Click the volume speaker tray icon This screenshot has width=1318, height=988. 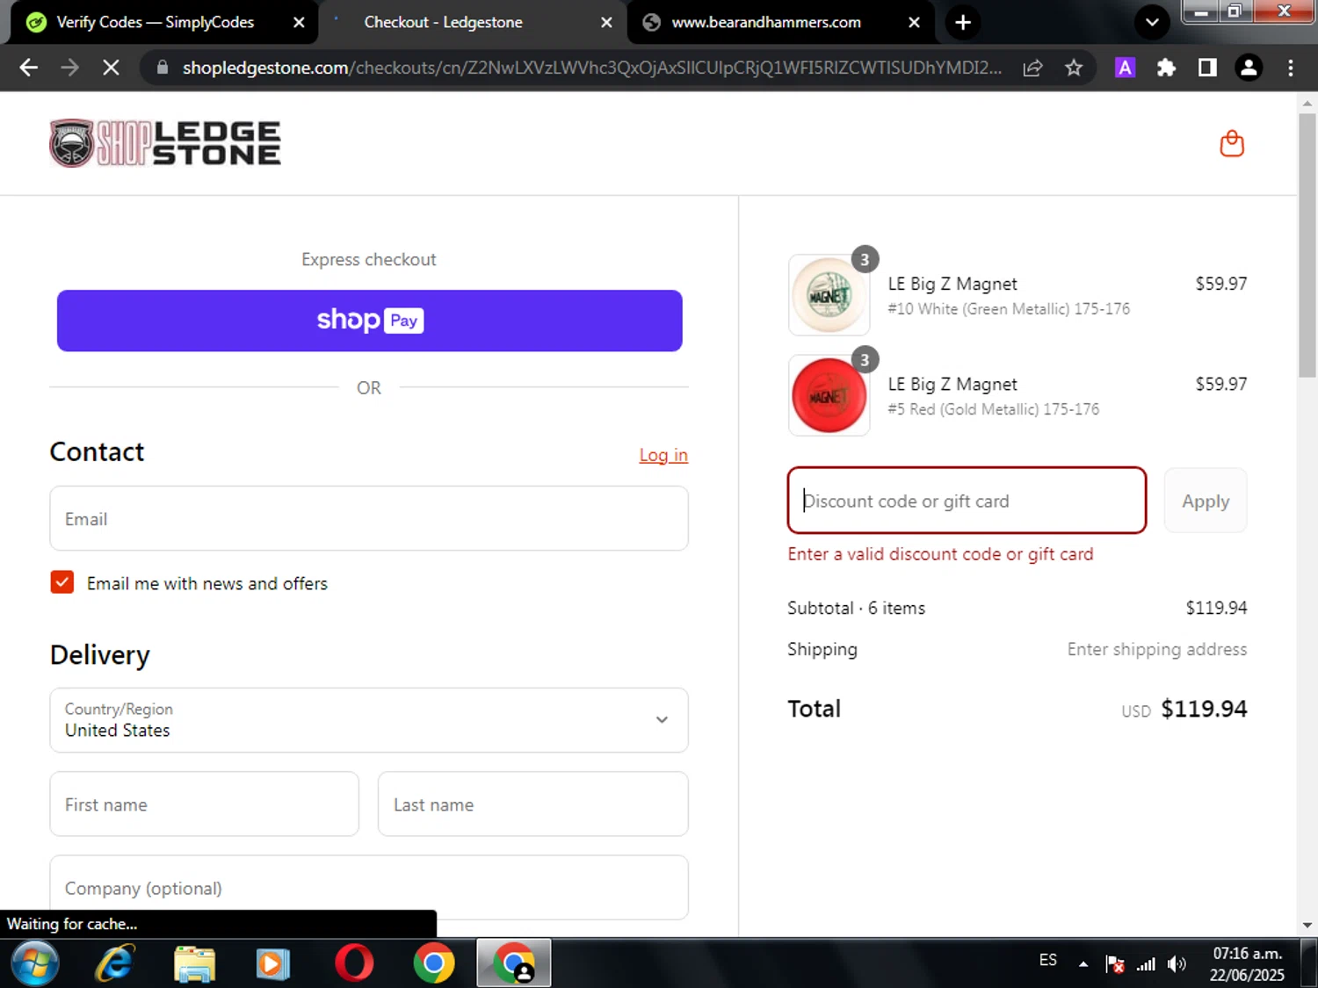[x=1177, y=964]
